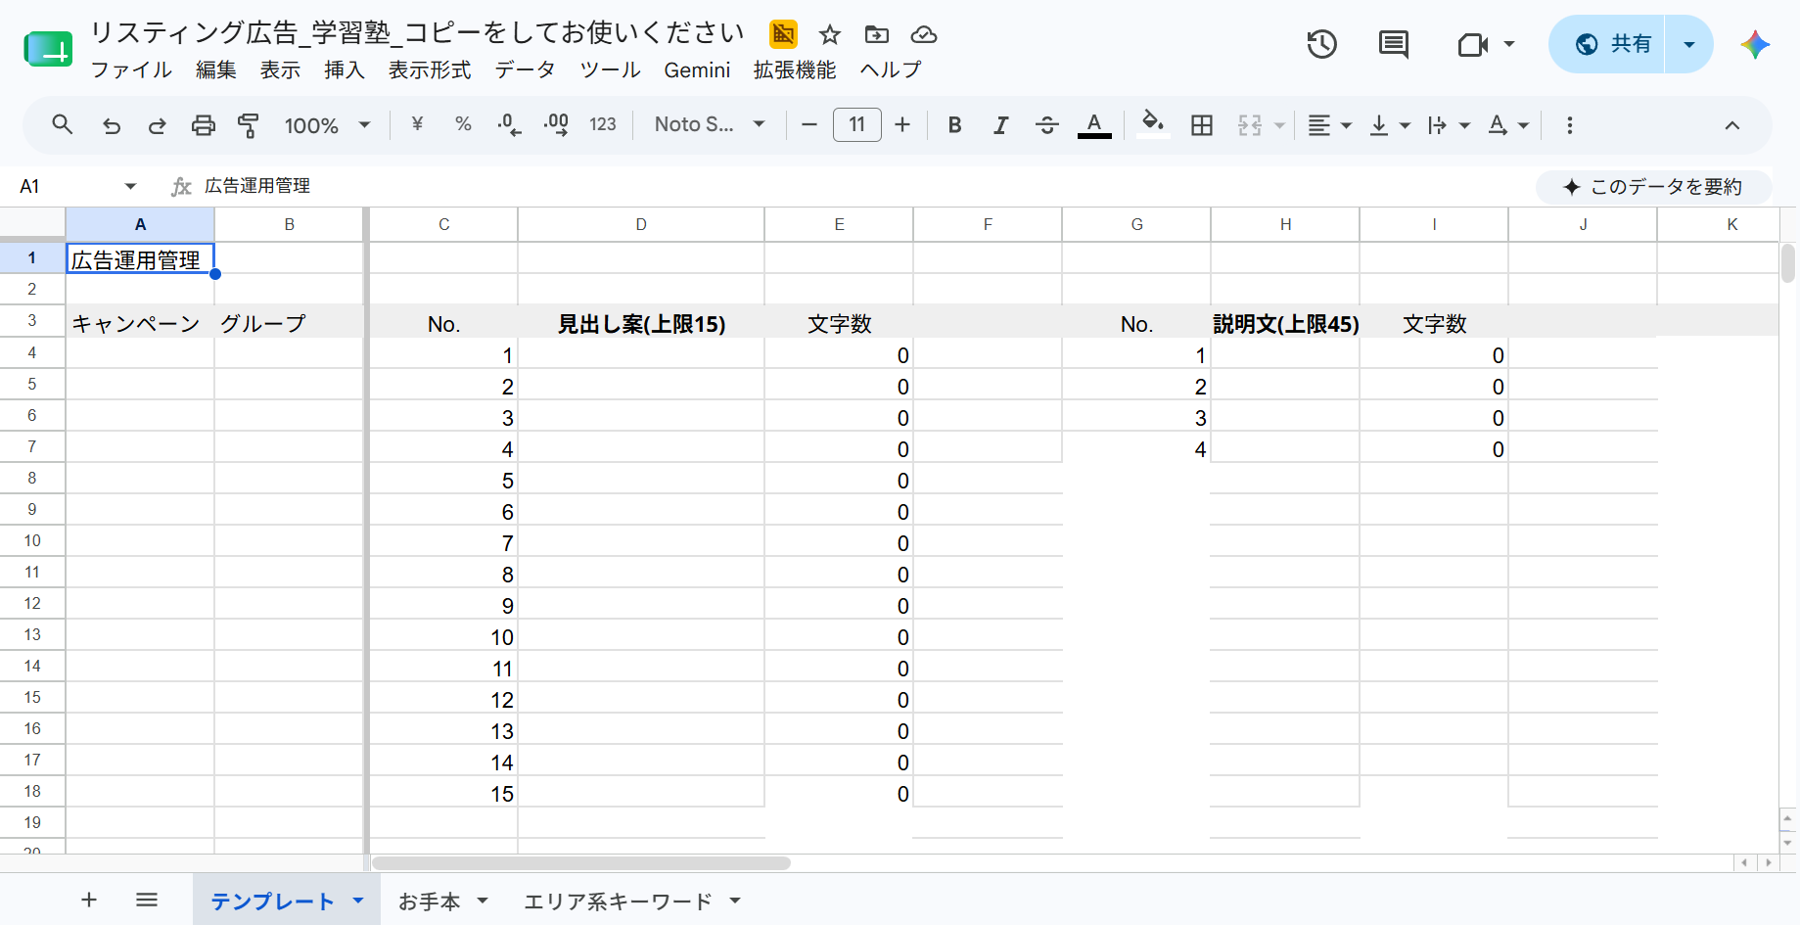
Task: Click the redo arrow icon
Action: (x=157, y=125)
